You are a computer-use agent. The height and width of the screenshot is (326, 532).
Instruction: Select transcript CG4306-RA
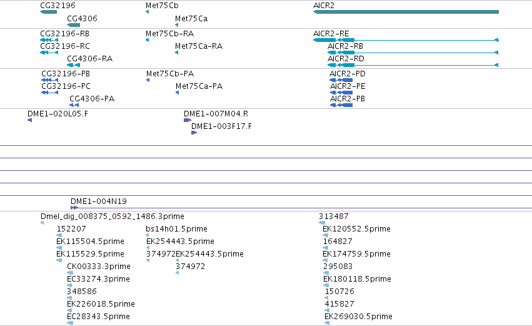[89, 58]
